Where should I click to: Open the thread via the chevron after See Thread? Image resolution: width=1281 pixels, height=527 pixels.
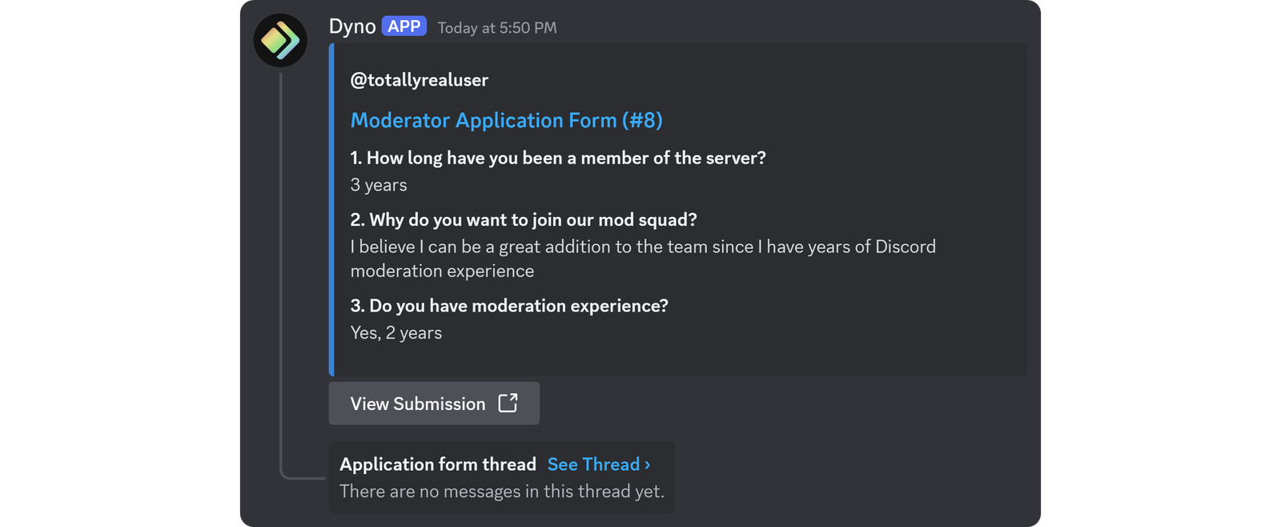point(647,465)
